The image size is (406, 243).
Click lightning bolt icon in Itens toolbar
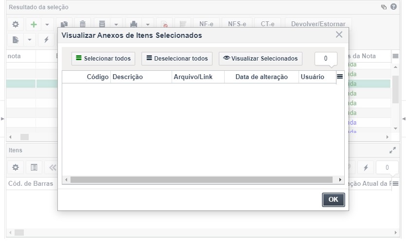366,167
